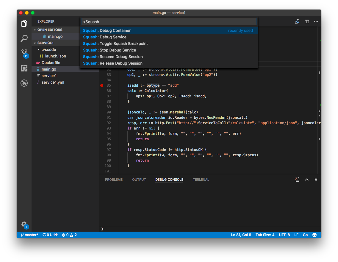
Task: Open launch.json in the explorer
Action: click(55, 56)
